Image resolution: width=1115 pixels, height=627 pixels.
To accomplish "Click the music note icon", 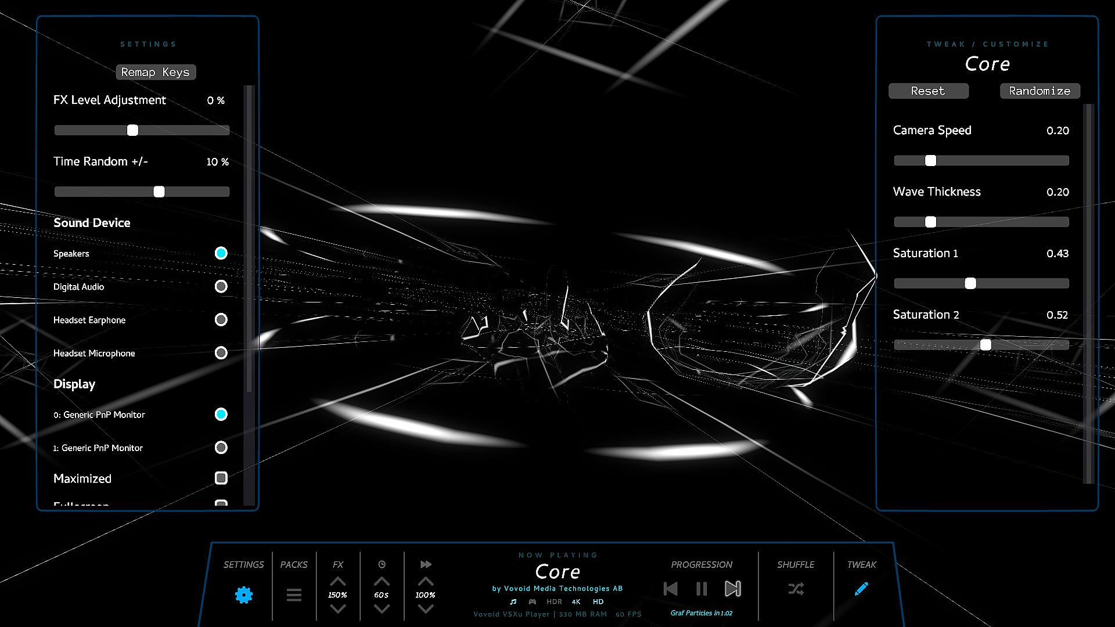I will (513, 602).
